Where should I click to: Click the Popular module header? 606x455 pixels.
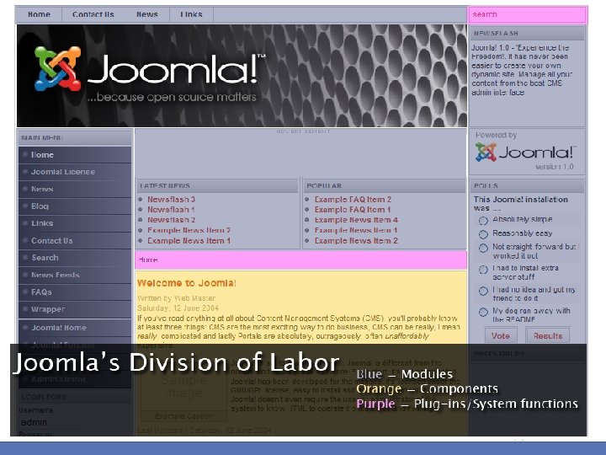click(x=385, y=185)
